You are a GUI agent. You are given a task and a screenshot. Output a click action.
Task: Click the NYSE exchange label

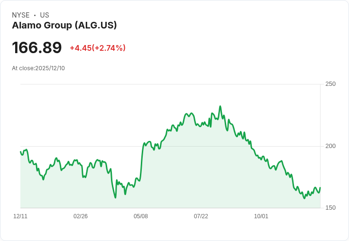point(21,15)
